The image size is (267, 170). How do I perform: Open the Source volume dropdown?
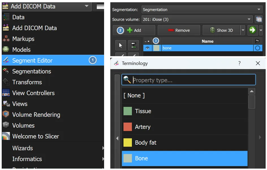(x=197, y=19)
